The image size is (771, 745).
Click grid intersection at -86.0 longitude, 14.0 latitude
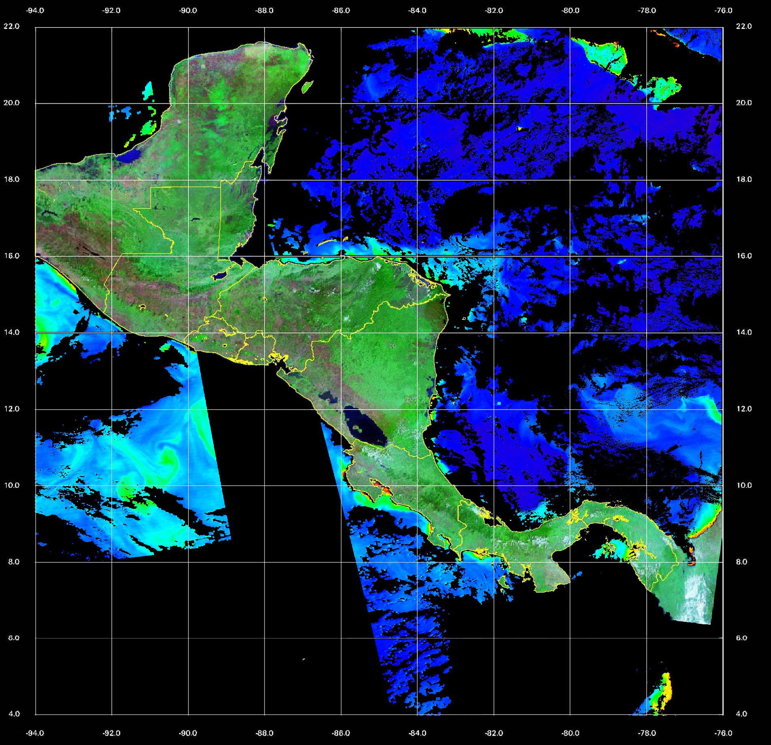point(341,333)
